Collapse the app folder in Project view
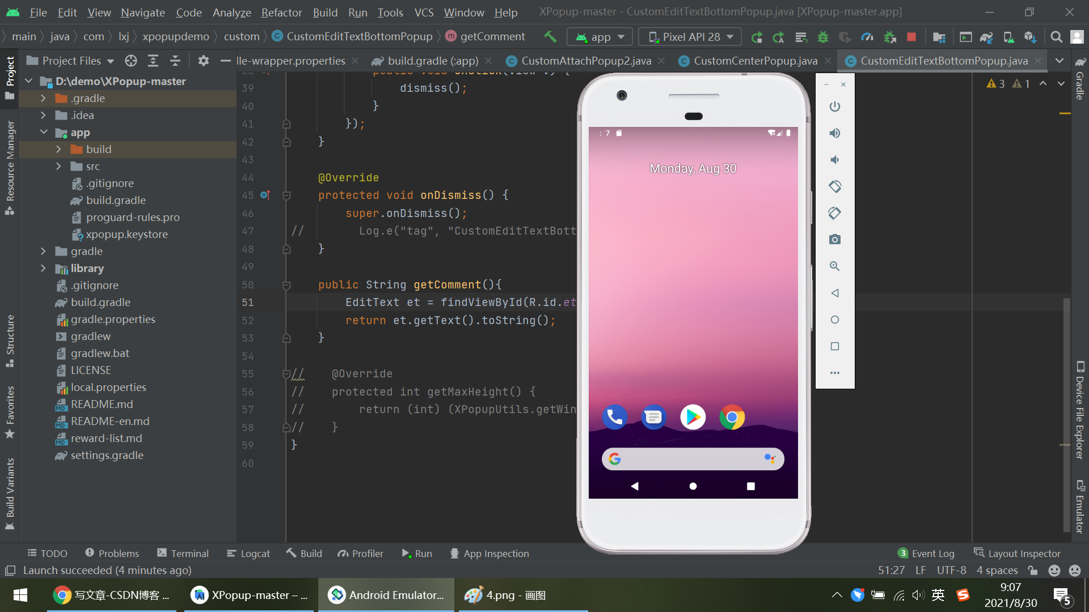1089x612 pixels. click(44, 132)
